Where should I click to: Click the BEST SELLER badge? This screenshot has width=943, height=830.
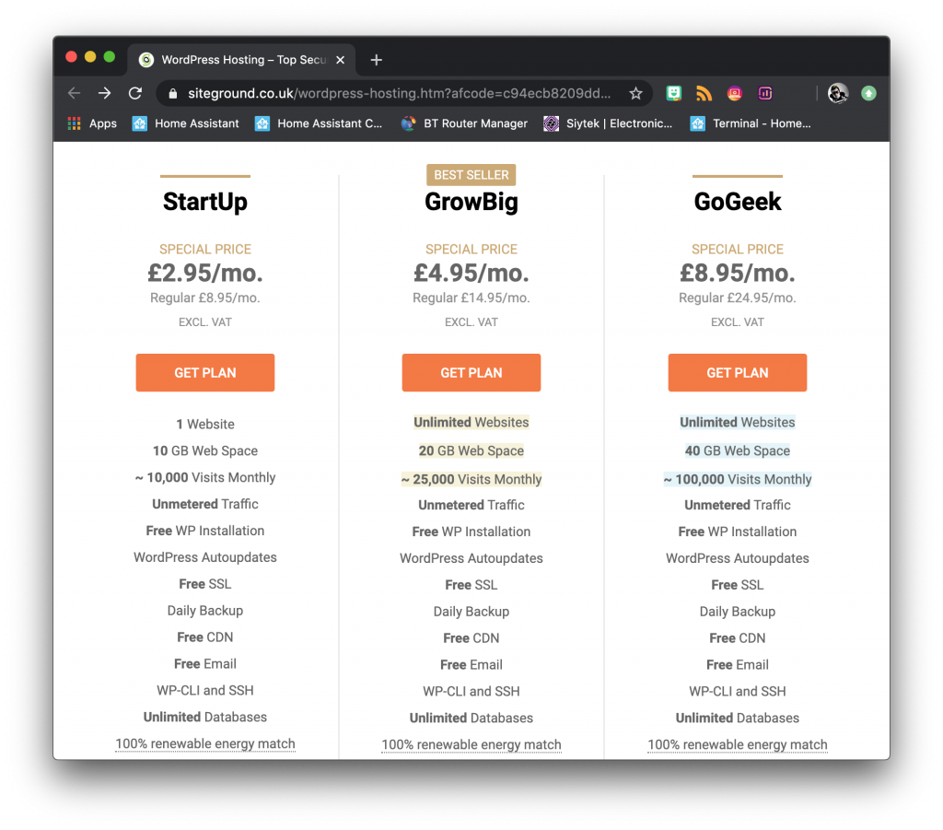[x=471, y=175]
